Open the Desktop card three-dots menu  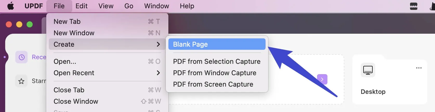[419, 68]
